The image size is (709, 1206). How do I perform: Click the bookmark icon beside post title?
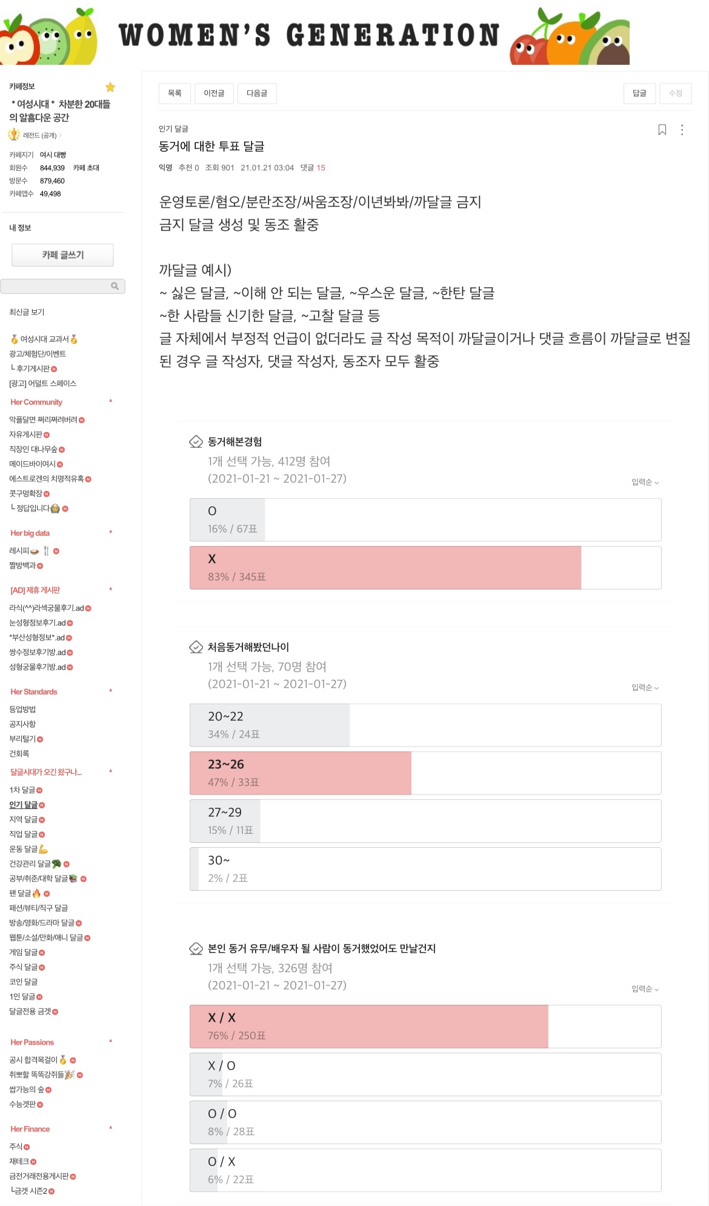pos(662,130)
